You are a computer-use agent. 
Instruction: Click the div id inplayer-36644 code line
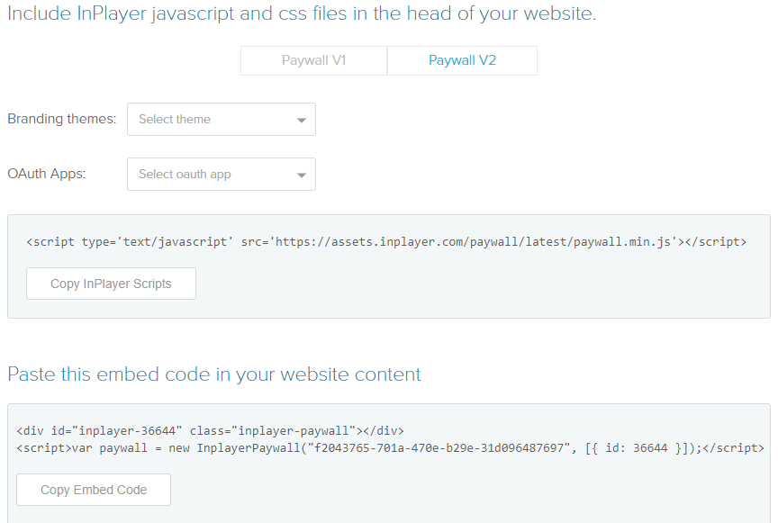(211, 430)
